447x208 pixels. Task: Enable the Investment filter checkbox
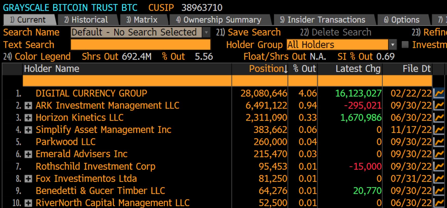coord(405,44)
